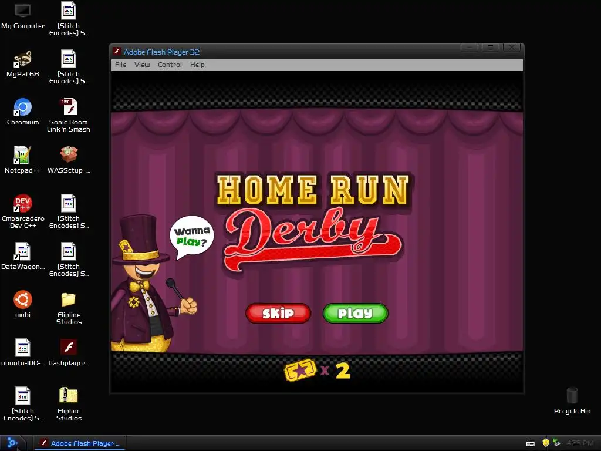Click the taskbar clock

coord(580,443)
